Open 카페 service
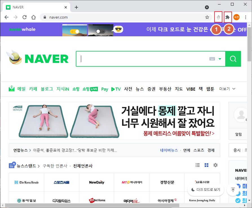252x208 pixels. click(x=33, y=89)
